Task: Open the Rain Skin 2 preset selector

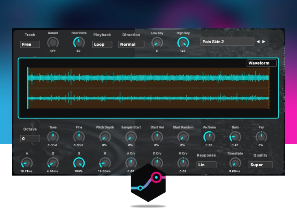Action: [227, 42]
